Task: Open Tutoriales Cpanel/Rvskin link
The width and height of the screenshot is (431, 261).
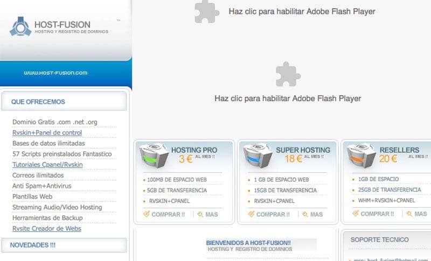Action: 47,165
